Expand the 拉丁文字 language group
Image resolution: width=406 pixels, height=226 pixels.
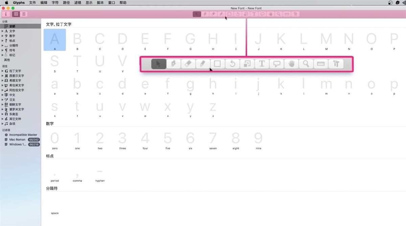coord(2,71)
